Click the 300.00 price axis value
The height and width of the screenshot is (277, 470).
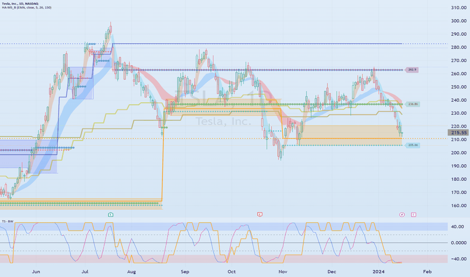coord(458,21)
